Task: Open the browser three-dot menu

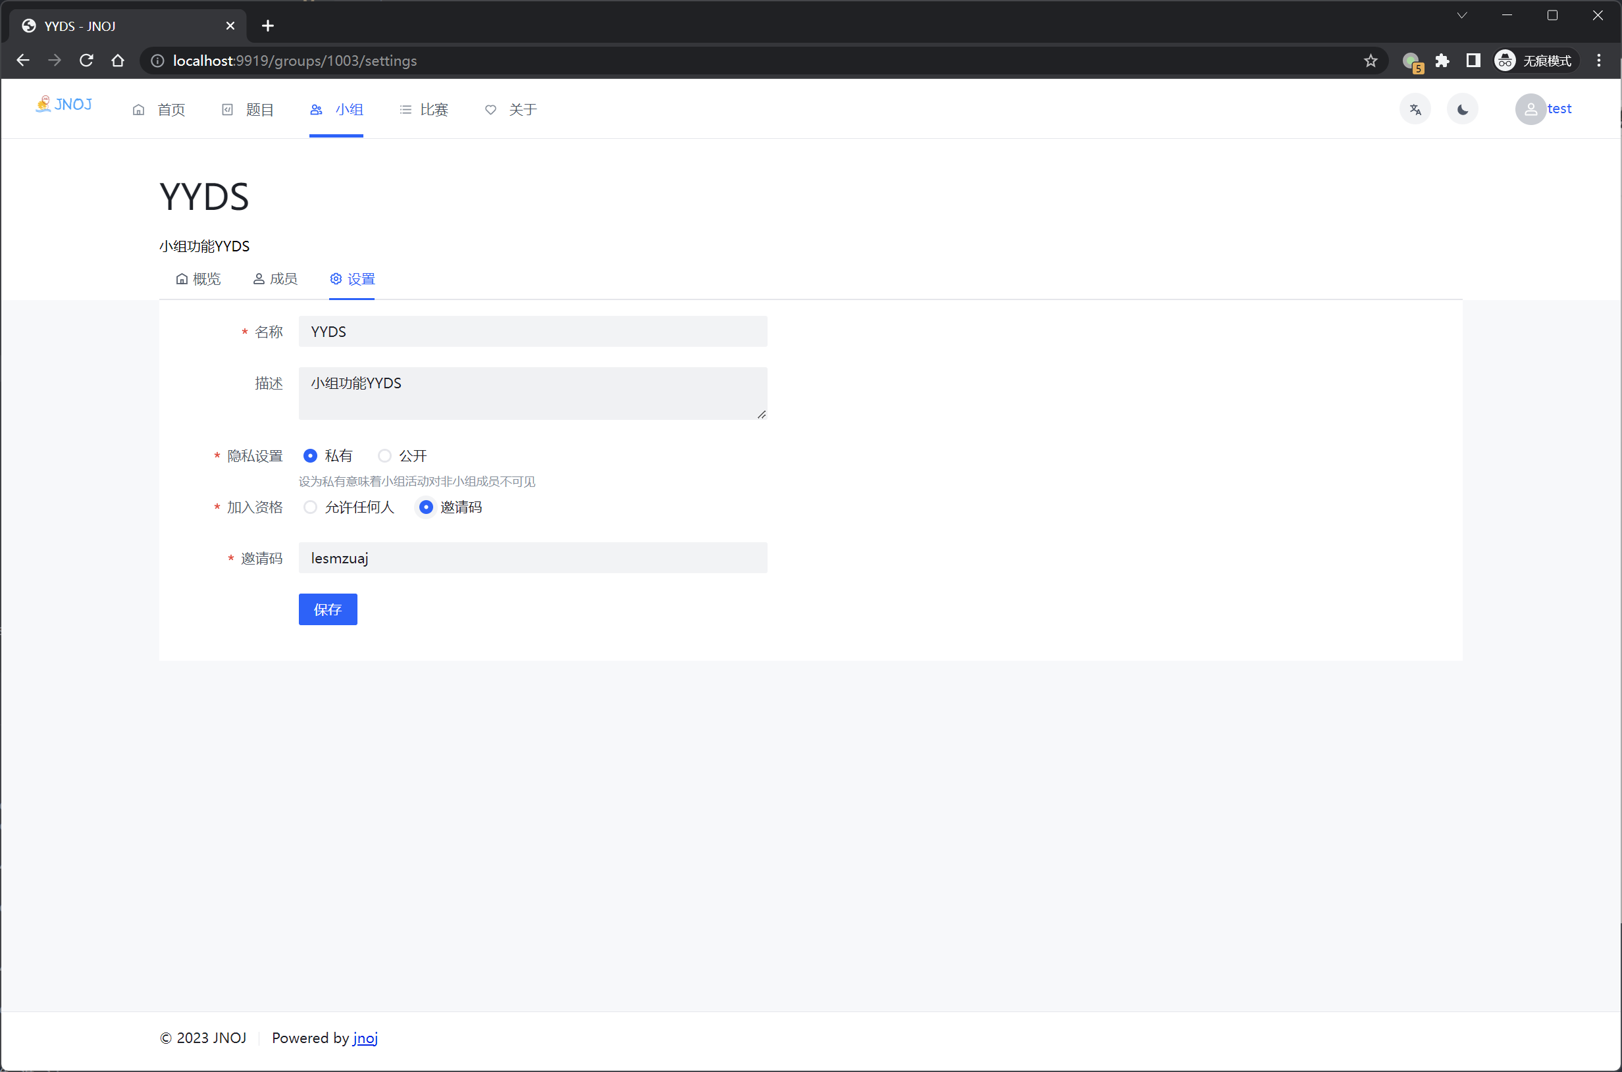Action: tap(1599, 61)
